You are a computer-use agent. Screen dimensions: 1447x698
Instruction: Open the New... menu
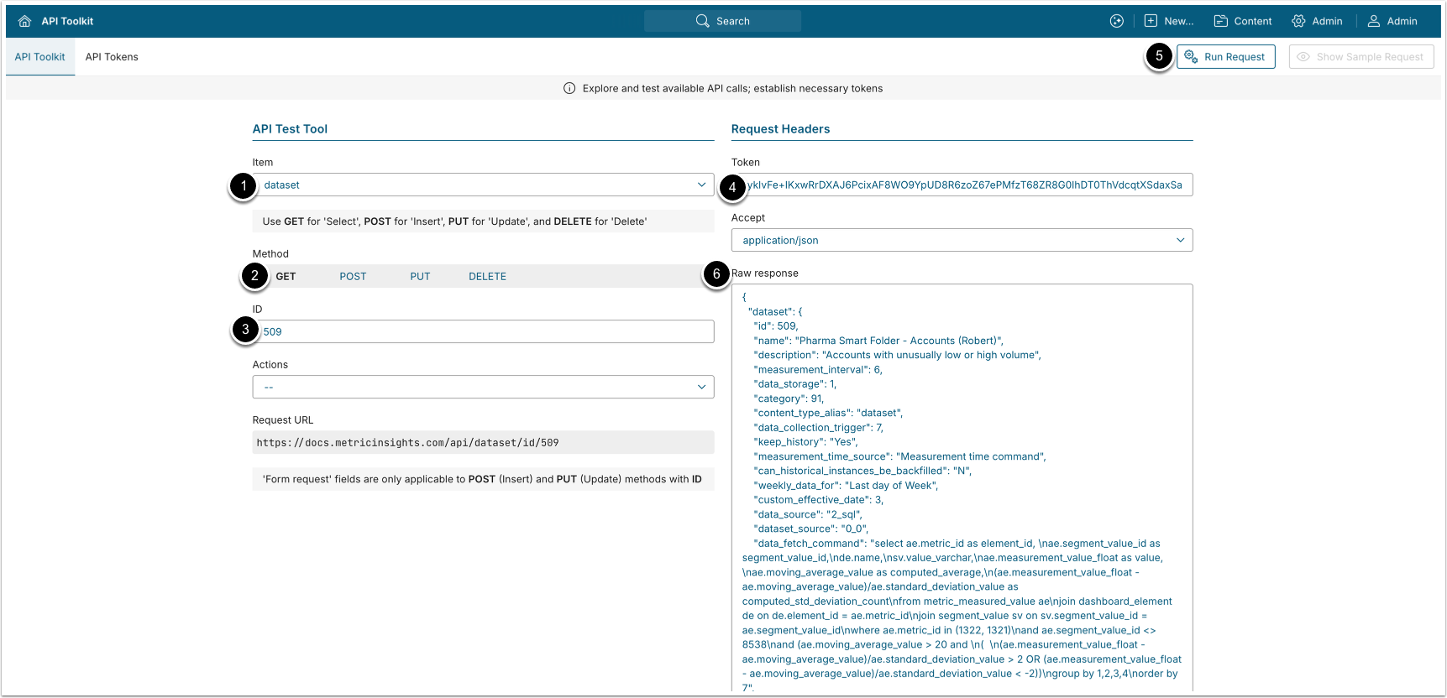pyautogui.click(x=1168, y=21)
